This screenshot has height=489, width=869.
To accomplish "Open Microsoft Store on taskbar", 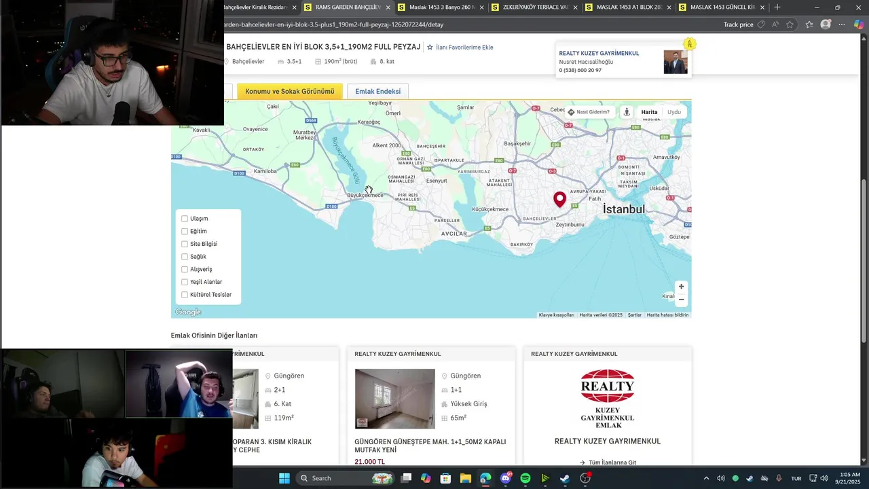I will tap(445, 478).
